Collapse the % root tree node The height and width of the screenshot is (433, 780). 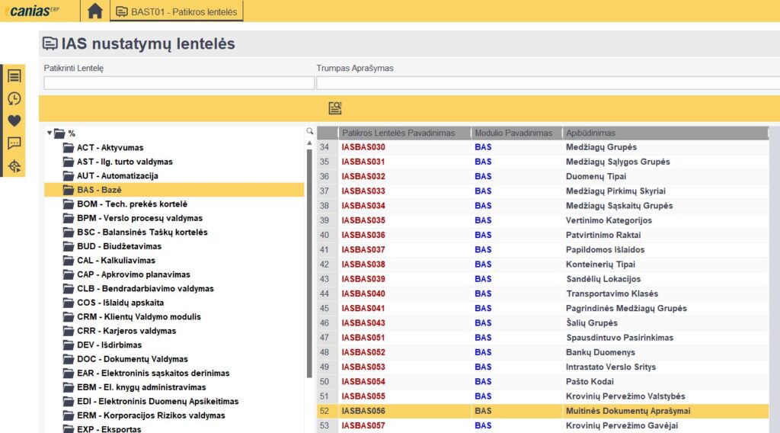50,133
